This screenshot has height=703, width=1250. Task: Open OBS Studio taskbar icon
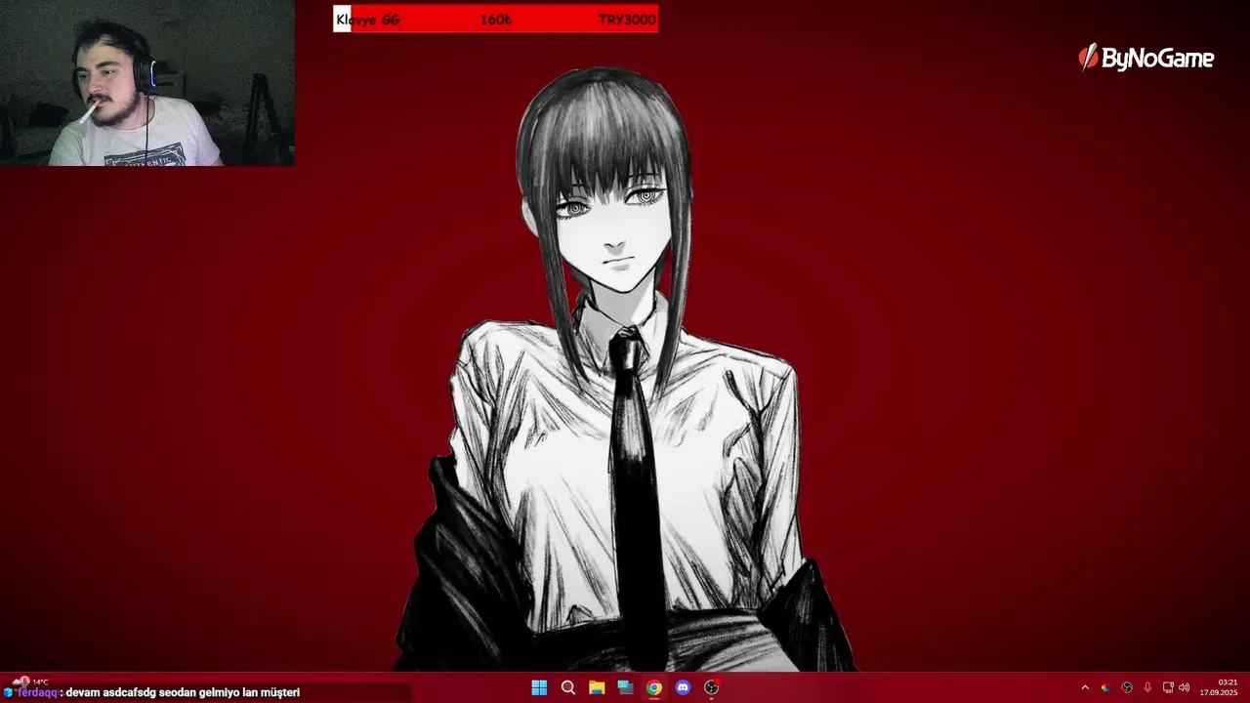(712, 687)
